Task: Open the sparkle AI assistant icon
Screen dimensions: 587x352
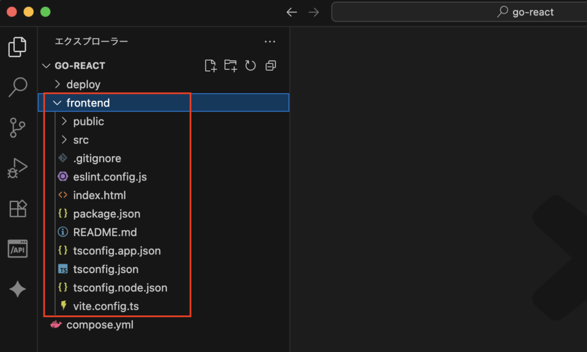Action: coord(18,290)
